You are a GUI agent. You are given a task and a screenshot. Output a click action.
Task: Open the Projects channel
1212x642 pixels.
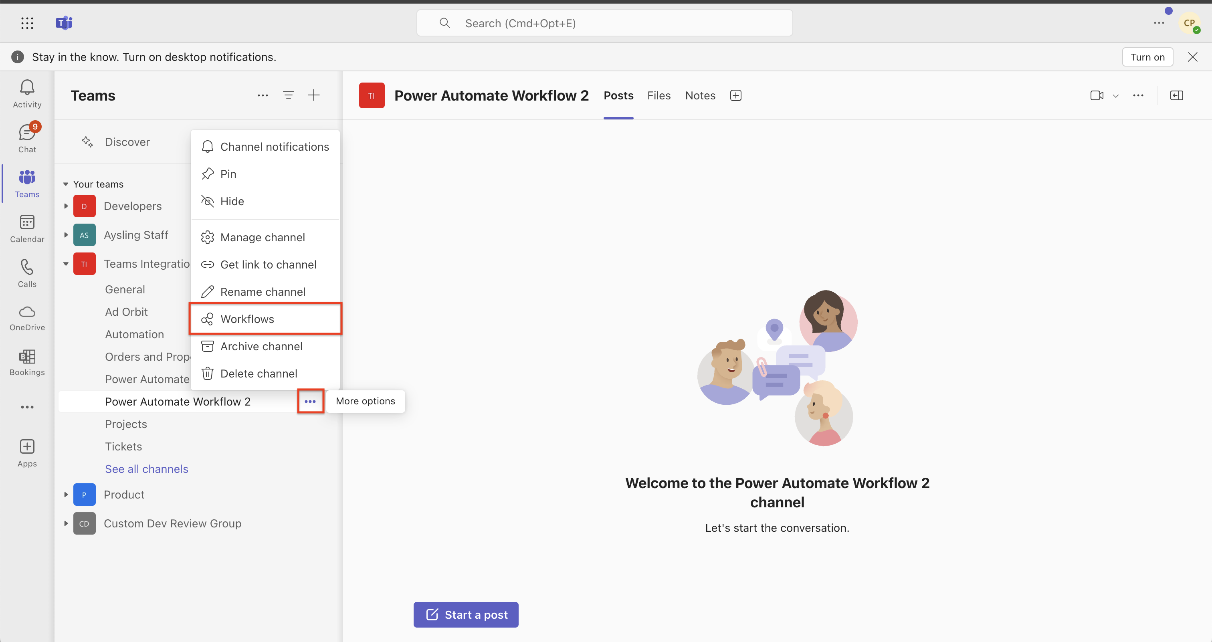[125, 424]
